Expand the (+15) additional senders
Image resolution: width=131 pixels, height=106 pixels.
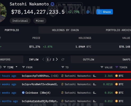tap(55, 76)
